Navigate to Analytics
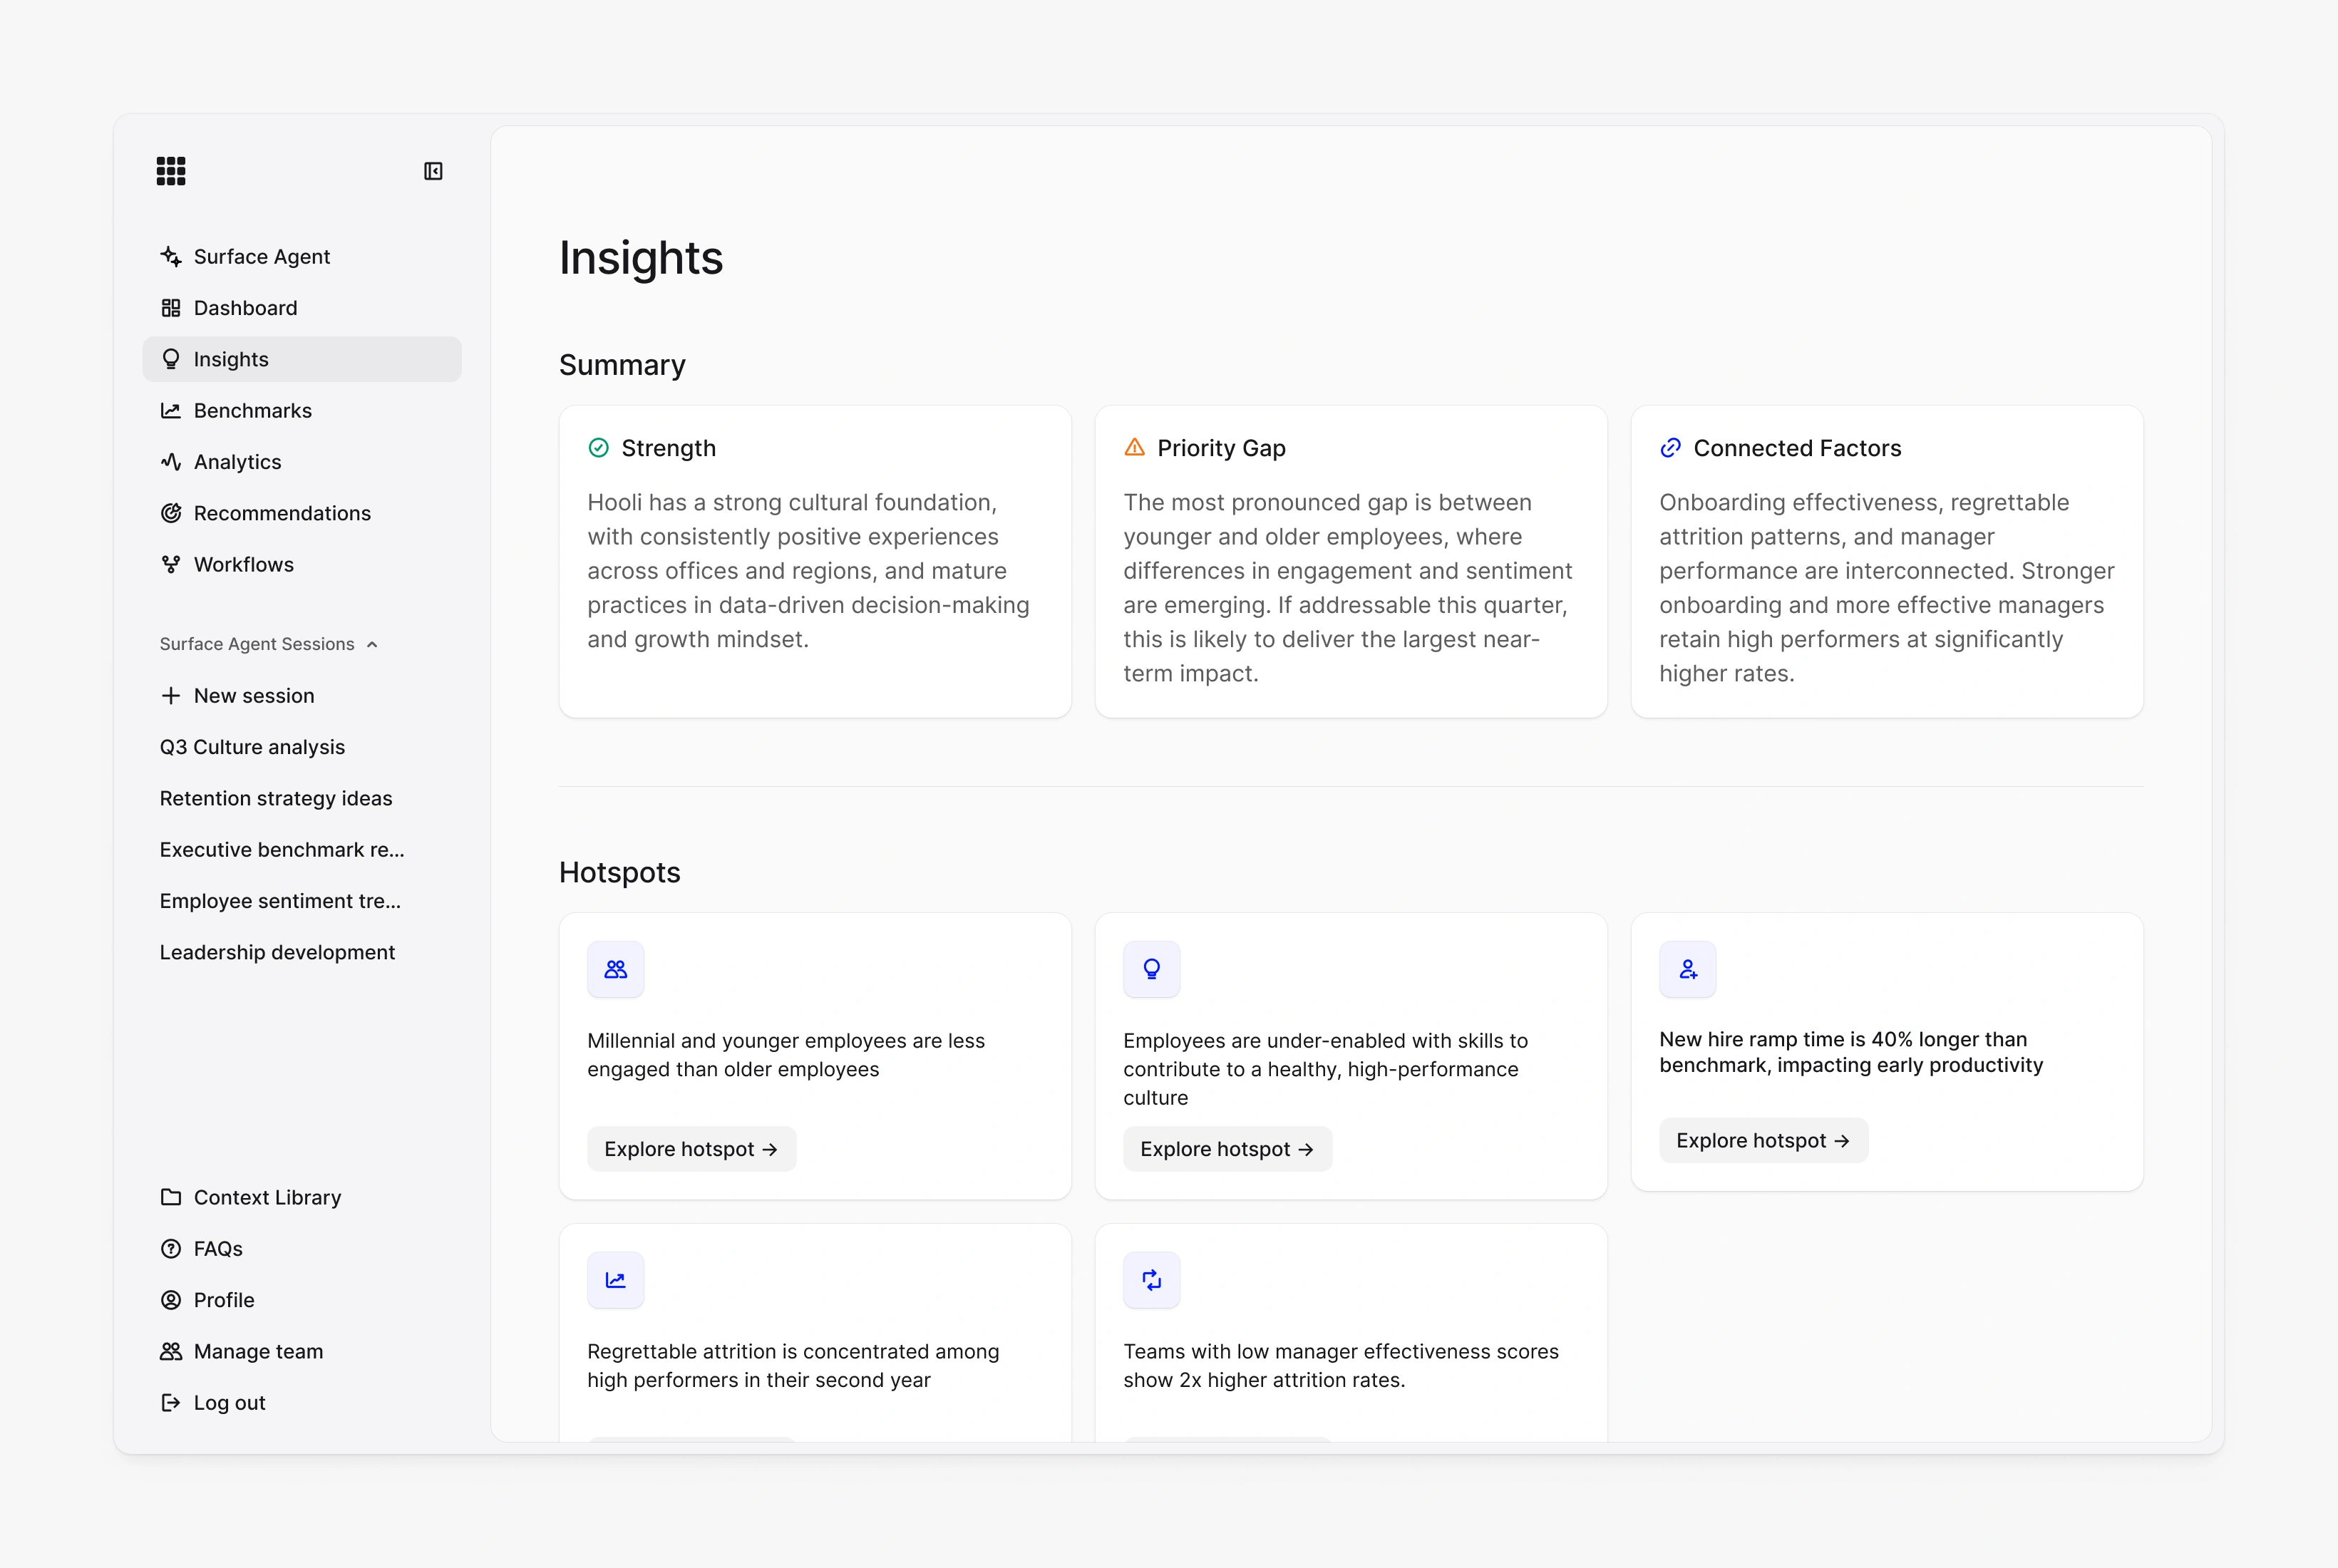 (x=302, y=462)
